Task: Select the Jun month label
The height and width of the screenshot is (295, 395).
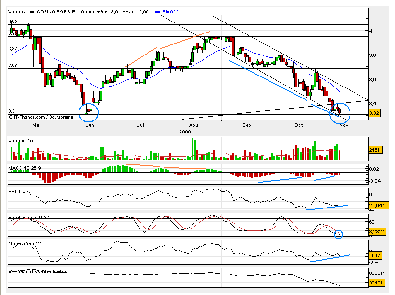Action: tap(90, 125)
